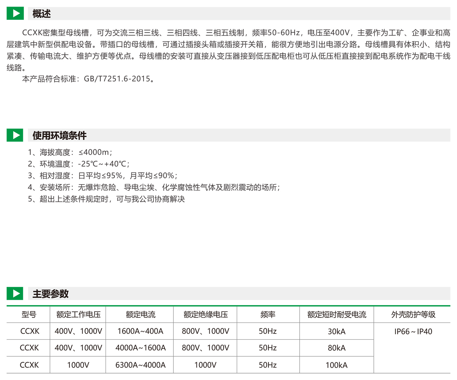457x380 pixels.
Task: Click the green arrow icon beside 概述
Action: click(x=15, y=13)
